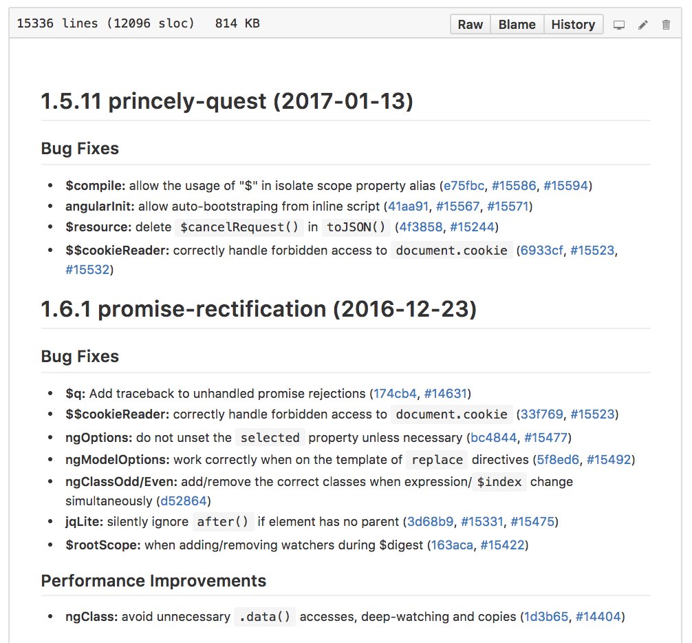Open commit link e75fbc
This screenshot has height=643, width=692.
coord(464,185)
